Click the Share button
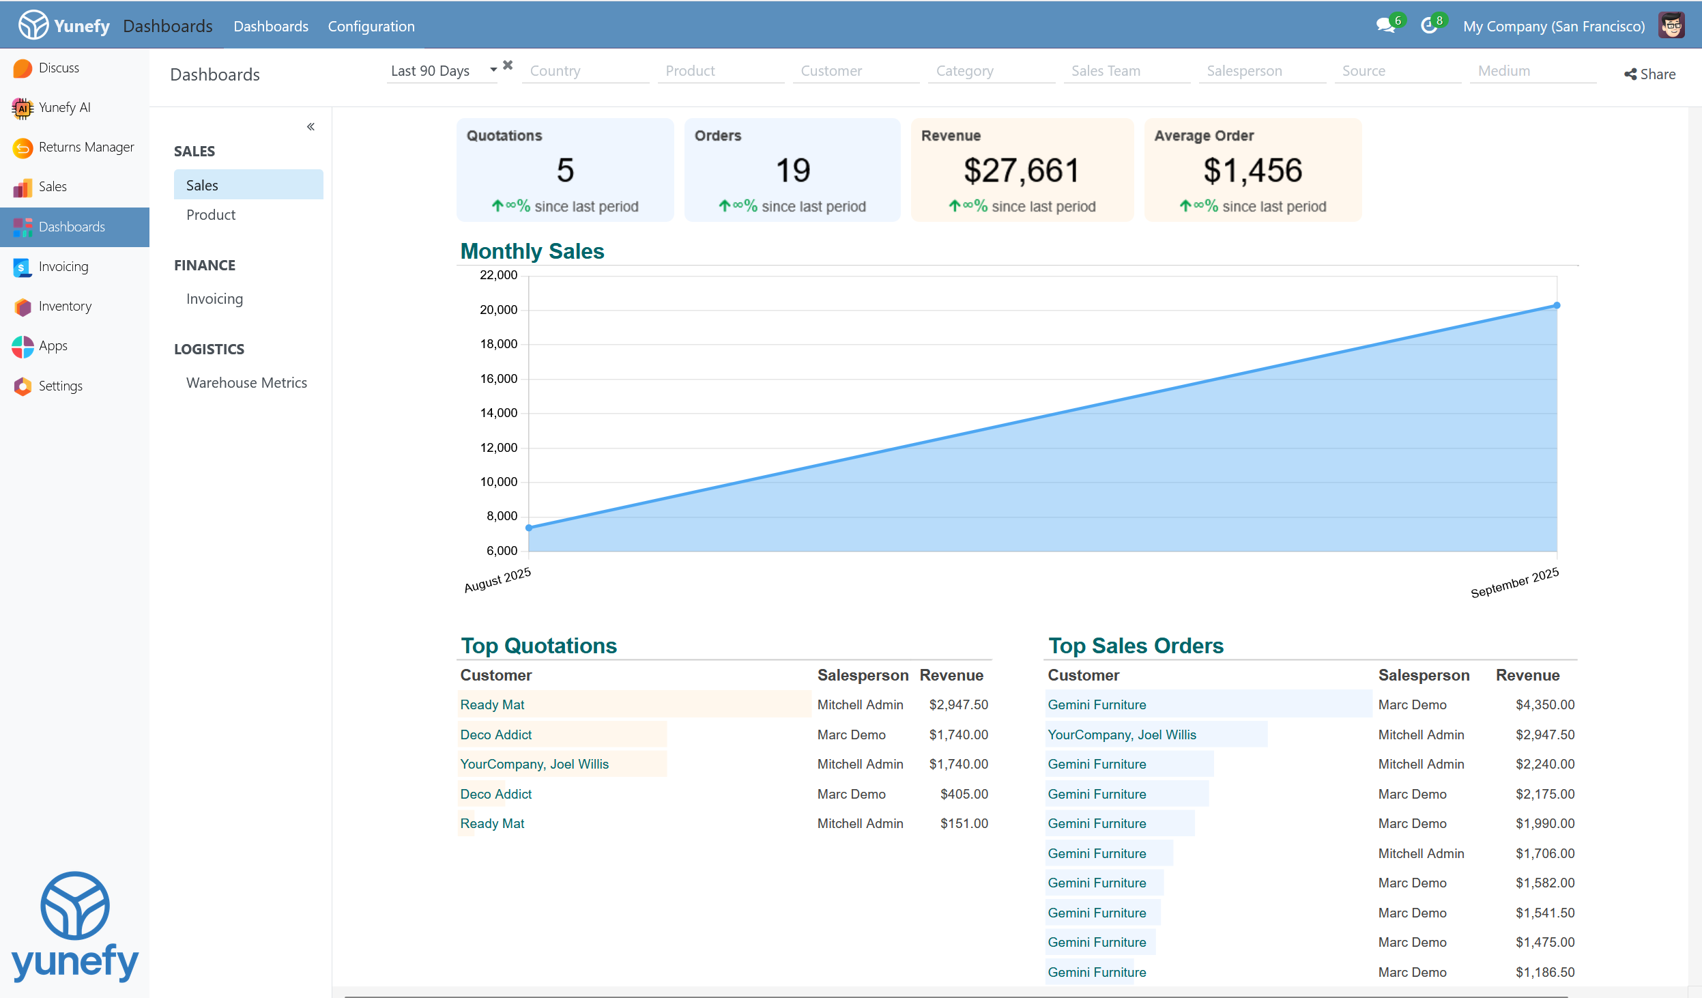The image size is (1702, 998). [1649, 74]
